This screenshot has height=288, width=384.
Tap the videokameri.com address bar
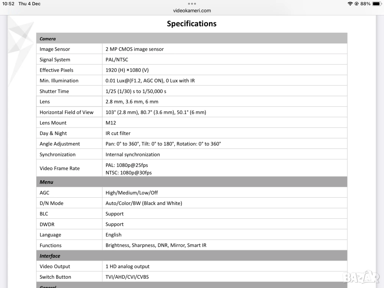192,10
